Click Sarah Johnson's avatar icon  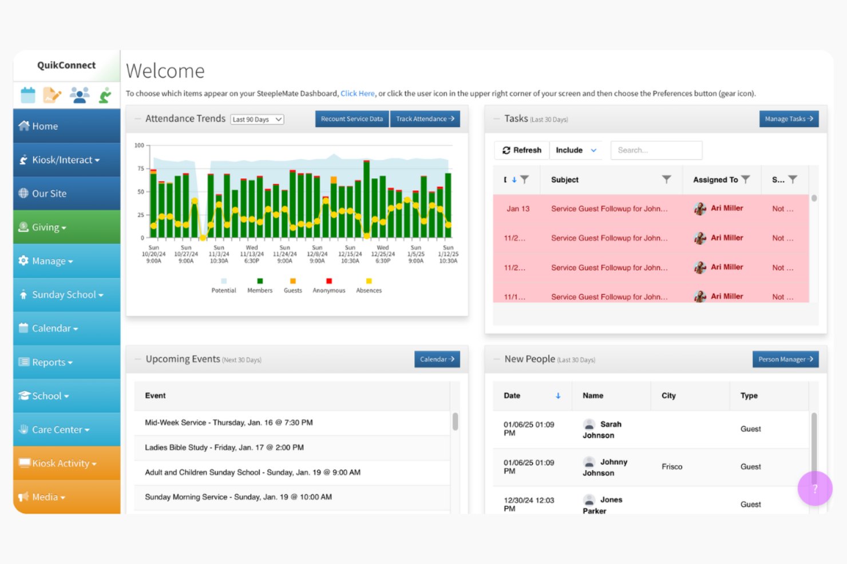tap(589, 424)
